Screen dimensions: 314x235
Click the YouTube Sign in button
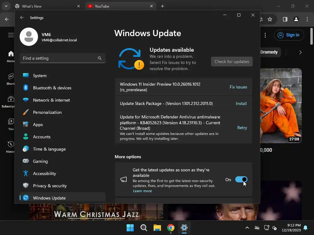point(289,35)
